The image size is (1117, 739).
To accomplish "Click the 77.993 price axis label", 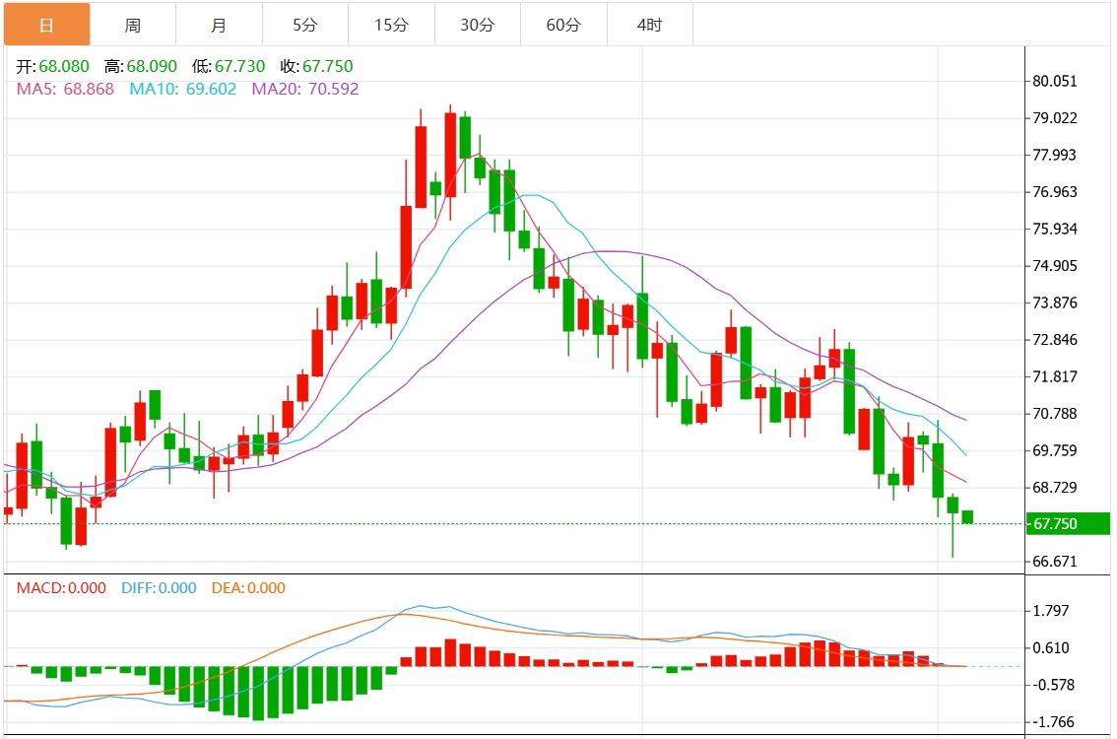I will click(x=1055, y=156).
